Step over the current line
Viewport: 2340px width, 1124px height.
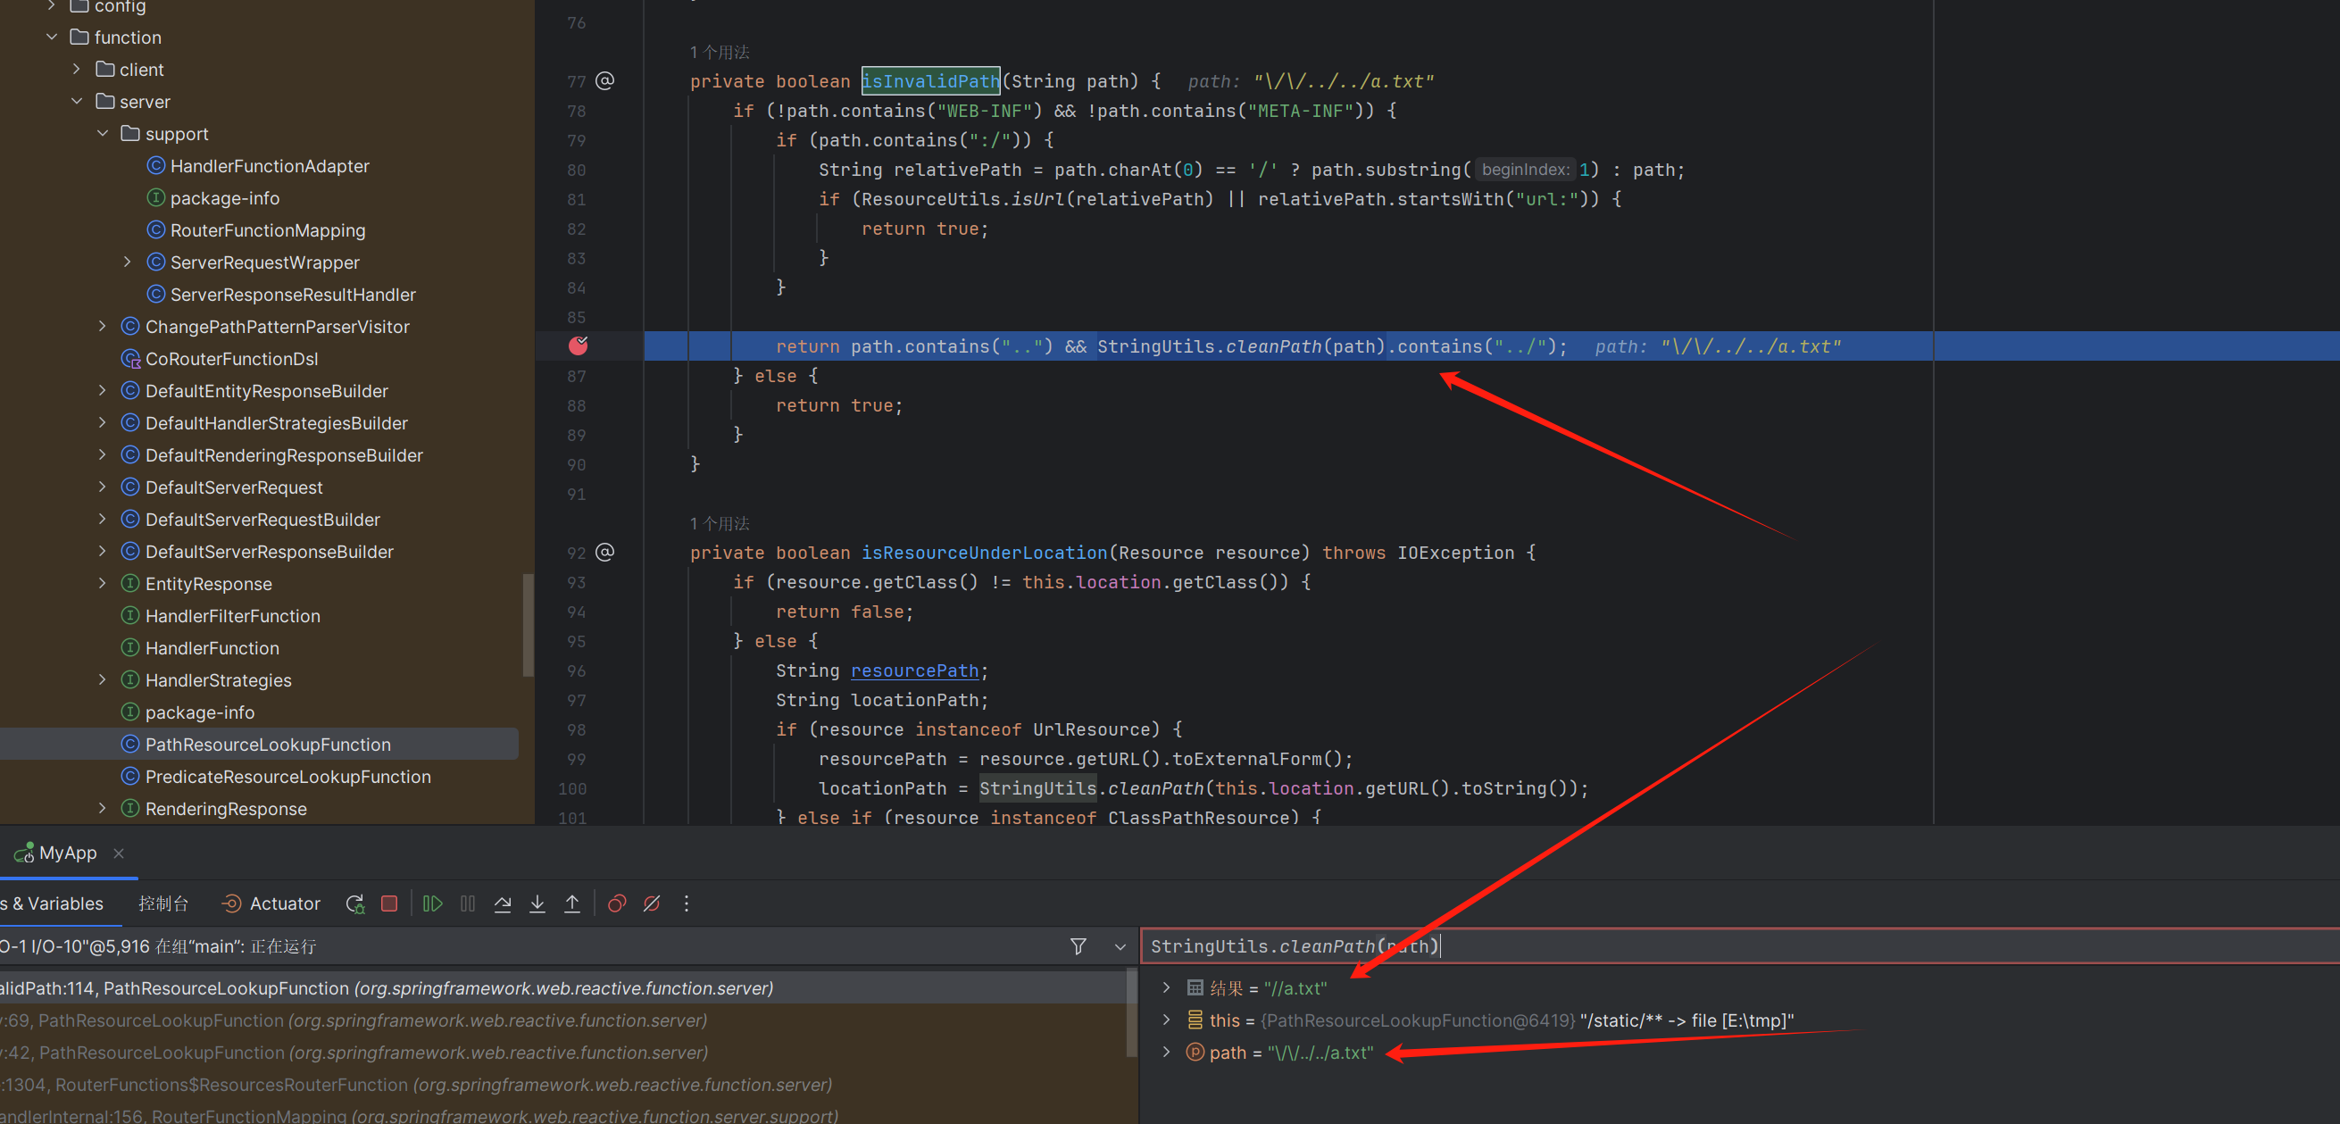coord(503,903)
